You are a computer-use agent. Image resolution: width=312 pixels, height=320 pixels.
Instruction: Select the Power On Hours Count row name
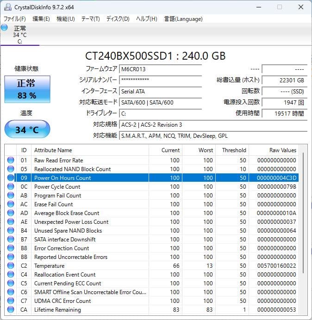(62, 178)
